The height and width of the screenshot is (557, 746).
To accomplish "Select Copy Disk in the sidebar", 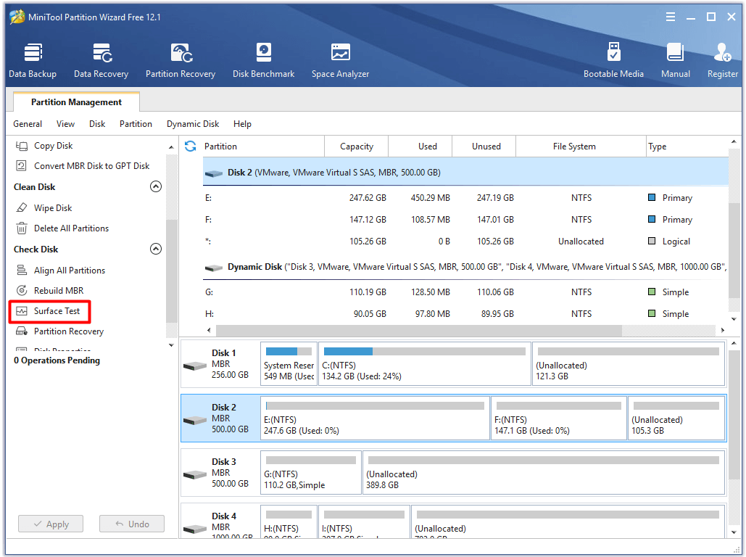I will tap(44, 146).
